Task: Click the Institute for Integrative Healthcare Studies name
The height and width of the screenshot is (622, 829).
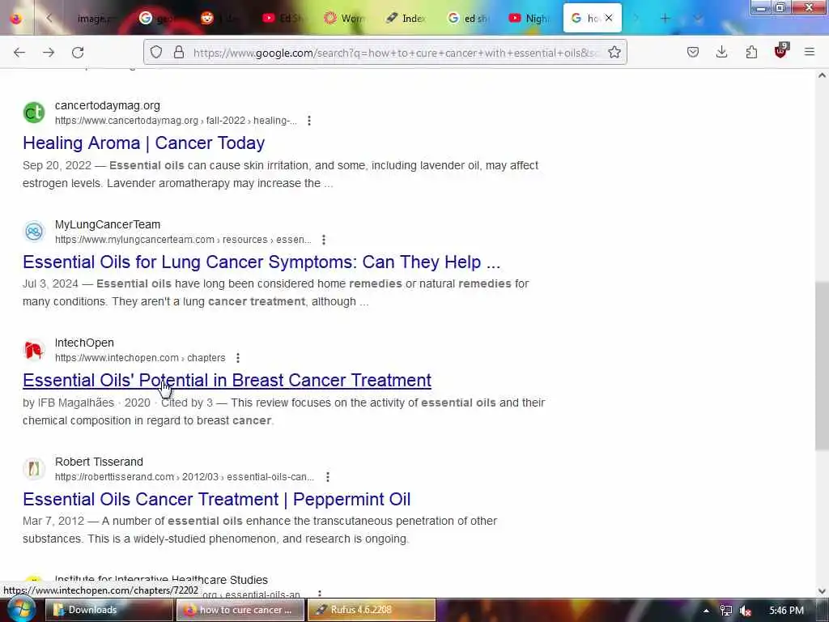Action: coord(161,580)
